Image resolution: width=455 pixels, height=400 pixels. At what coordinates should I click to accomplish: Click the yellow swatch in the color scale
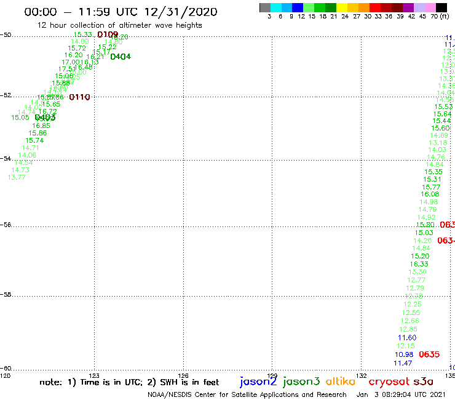pos(342,7)
